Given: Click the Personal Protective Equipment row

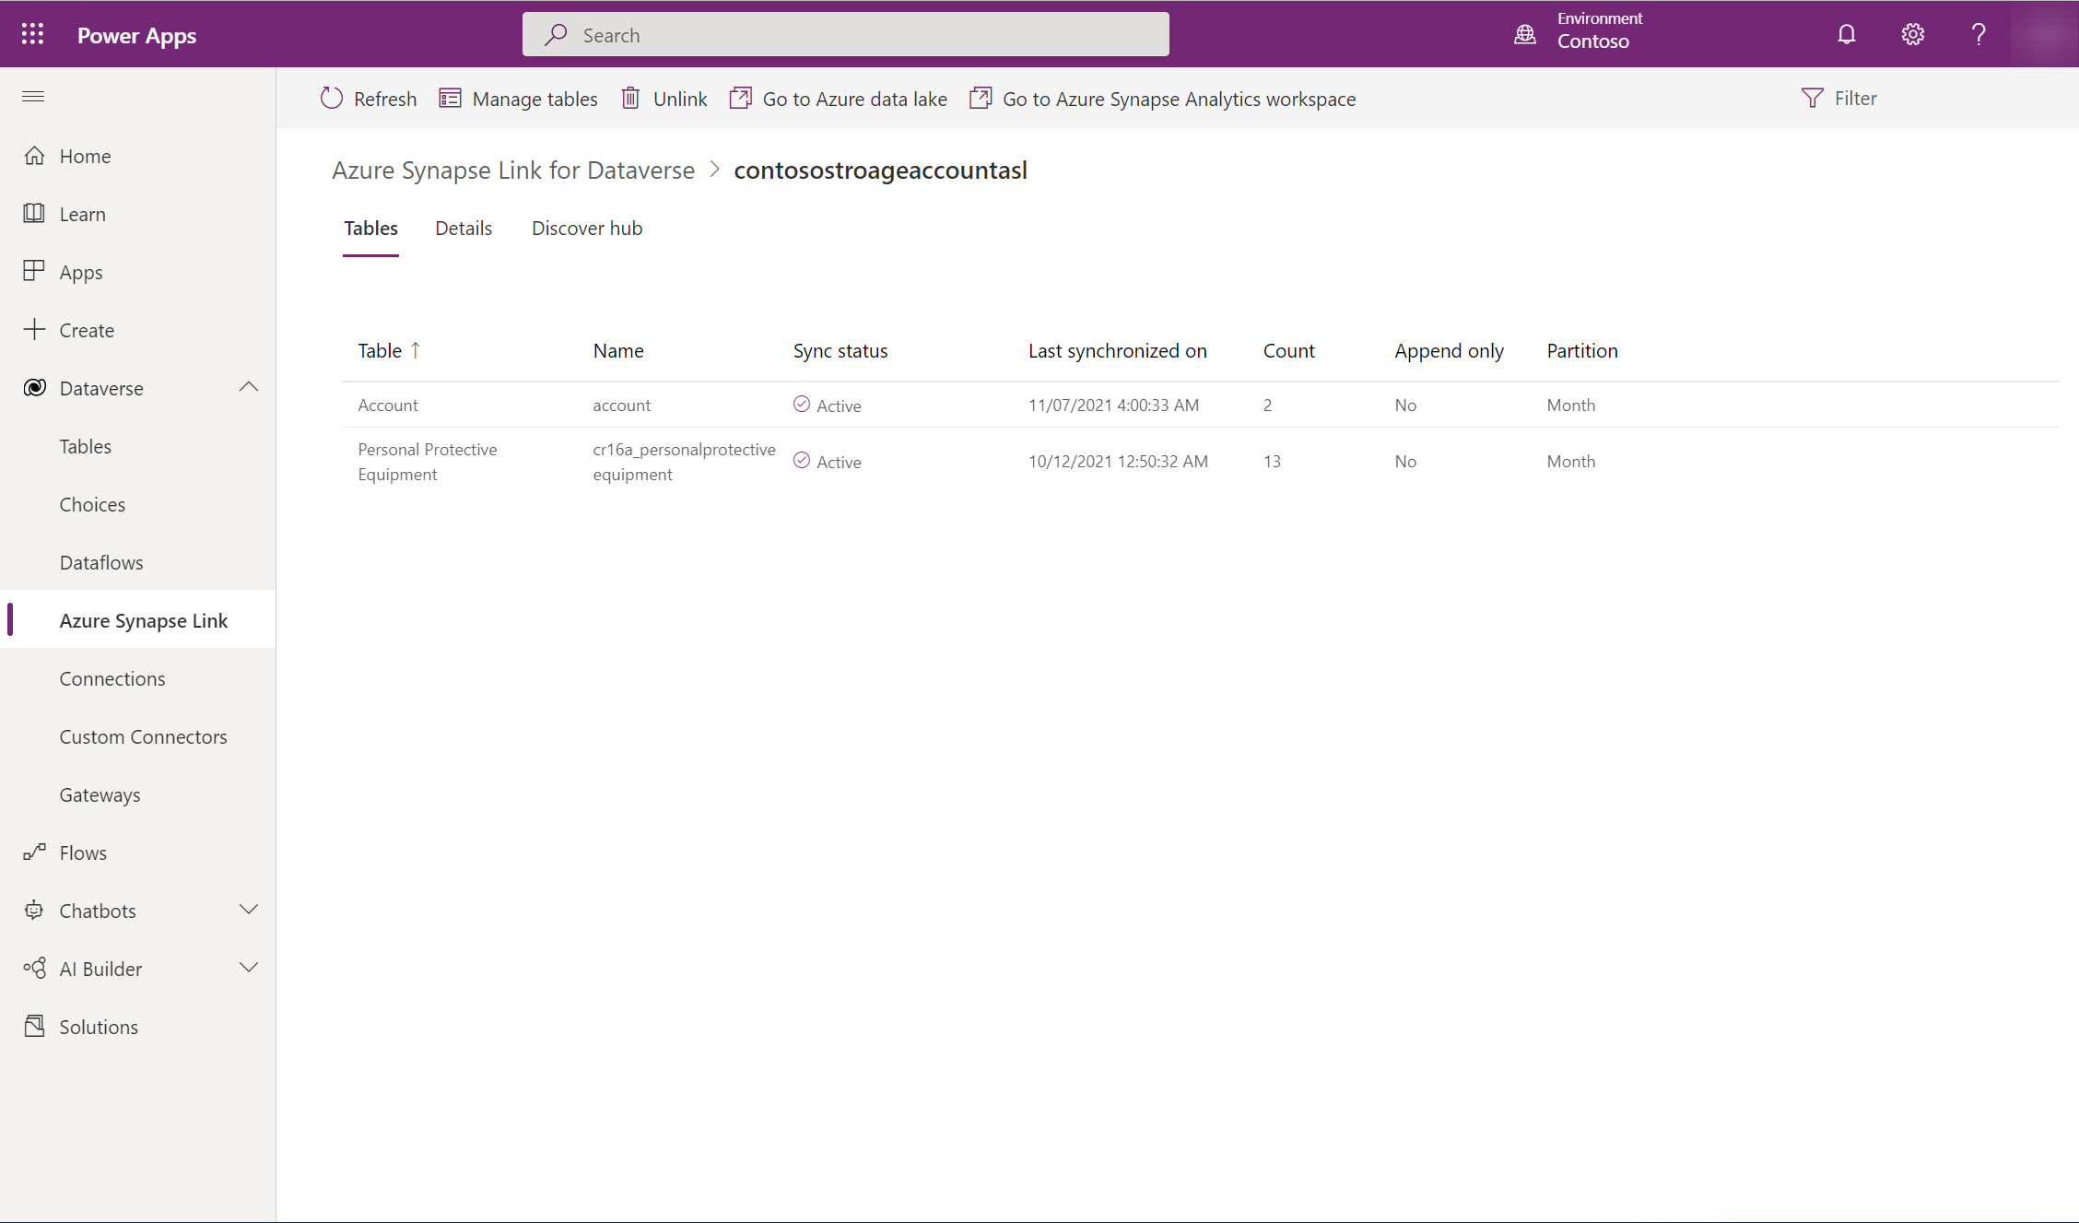Looking at the screenshot, I should click(x=428, y=462).
